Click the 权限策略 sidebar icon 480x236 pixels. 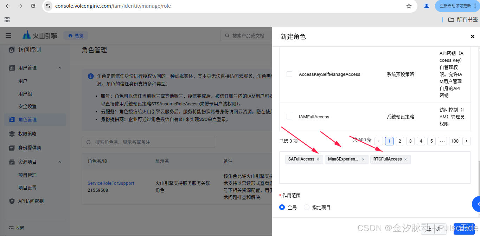(x=12, y=134)
